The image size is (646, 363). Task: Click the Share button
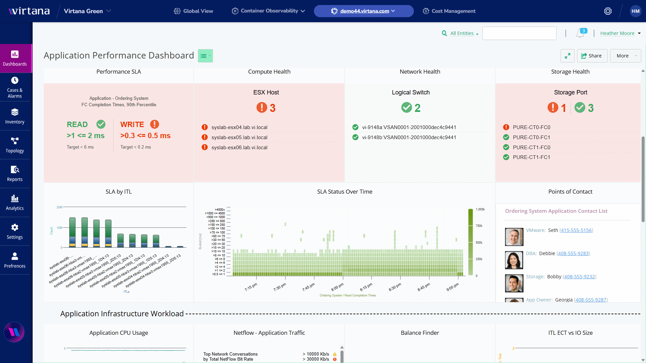pos(591,56)
